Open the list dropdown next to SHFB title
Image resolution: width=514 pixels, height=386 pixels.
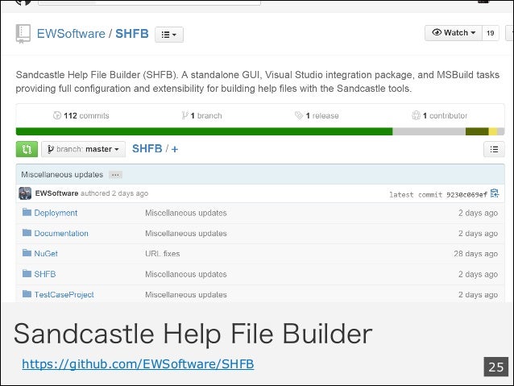(x=169, y=35)
